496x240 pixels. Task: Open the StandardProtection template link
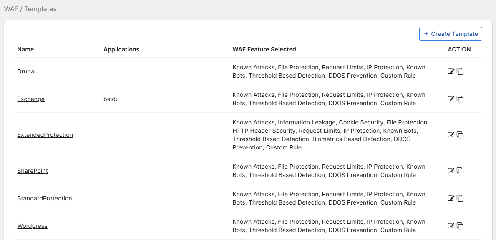coord(45,198)
